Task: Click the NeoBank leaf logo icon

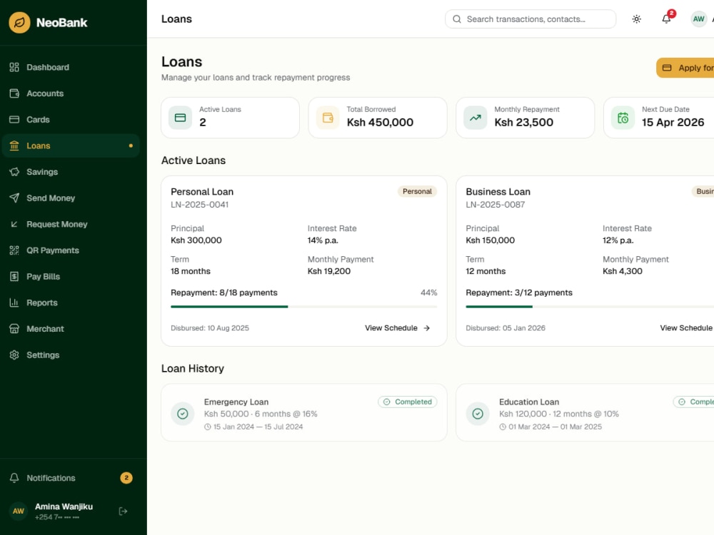Action: coord(19,22)
